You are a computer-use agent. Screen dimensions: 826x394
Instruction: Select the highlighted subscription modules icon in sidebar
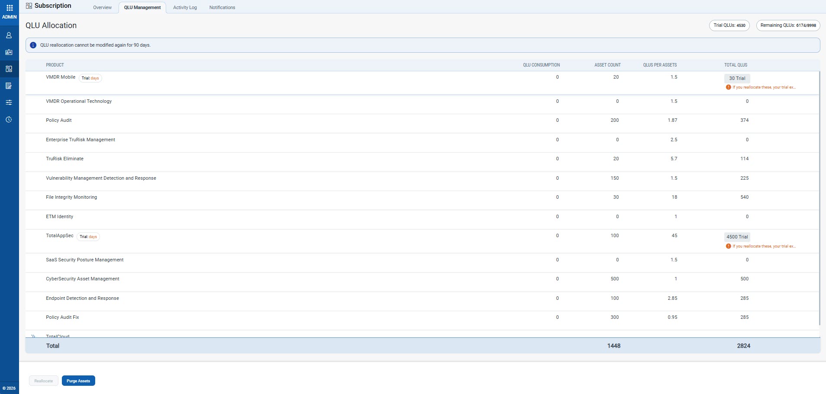point(9,69)
